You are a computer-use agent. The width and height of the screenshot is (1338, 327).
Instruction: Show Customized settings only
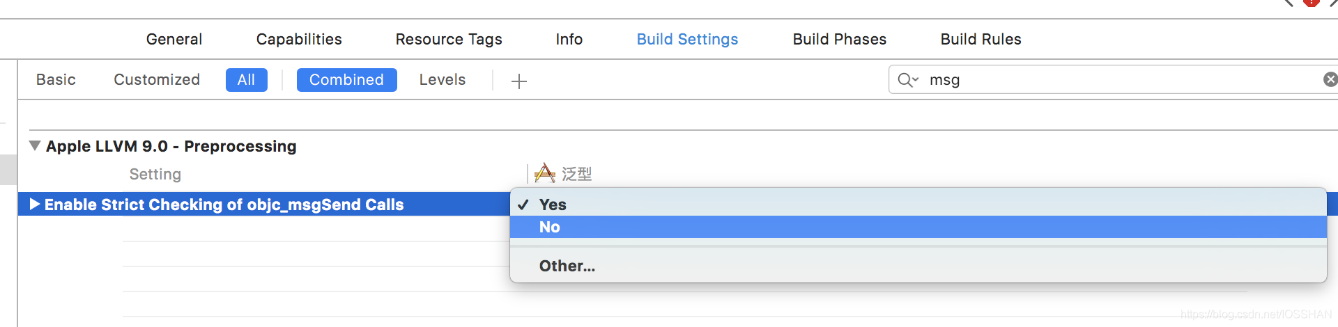coord(157,80)
